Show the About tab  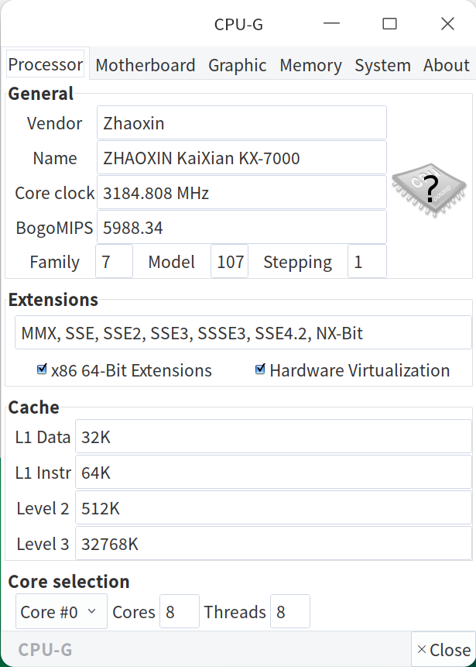446,66
